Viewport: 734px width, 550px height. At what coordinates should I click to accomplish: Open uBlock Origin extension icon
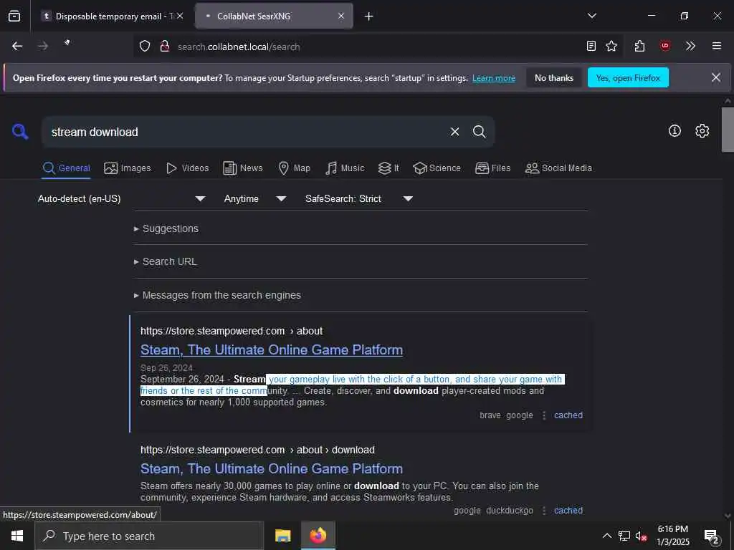tap(664, 46)
